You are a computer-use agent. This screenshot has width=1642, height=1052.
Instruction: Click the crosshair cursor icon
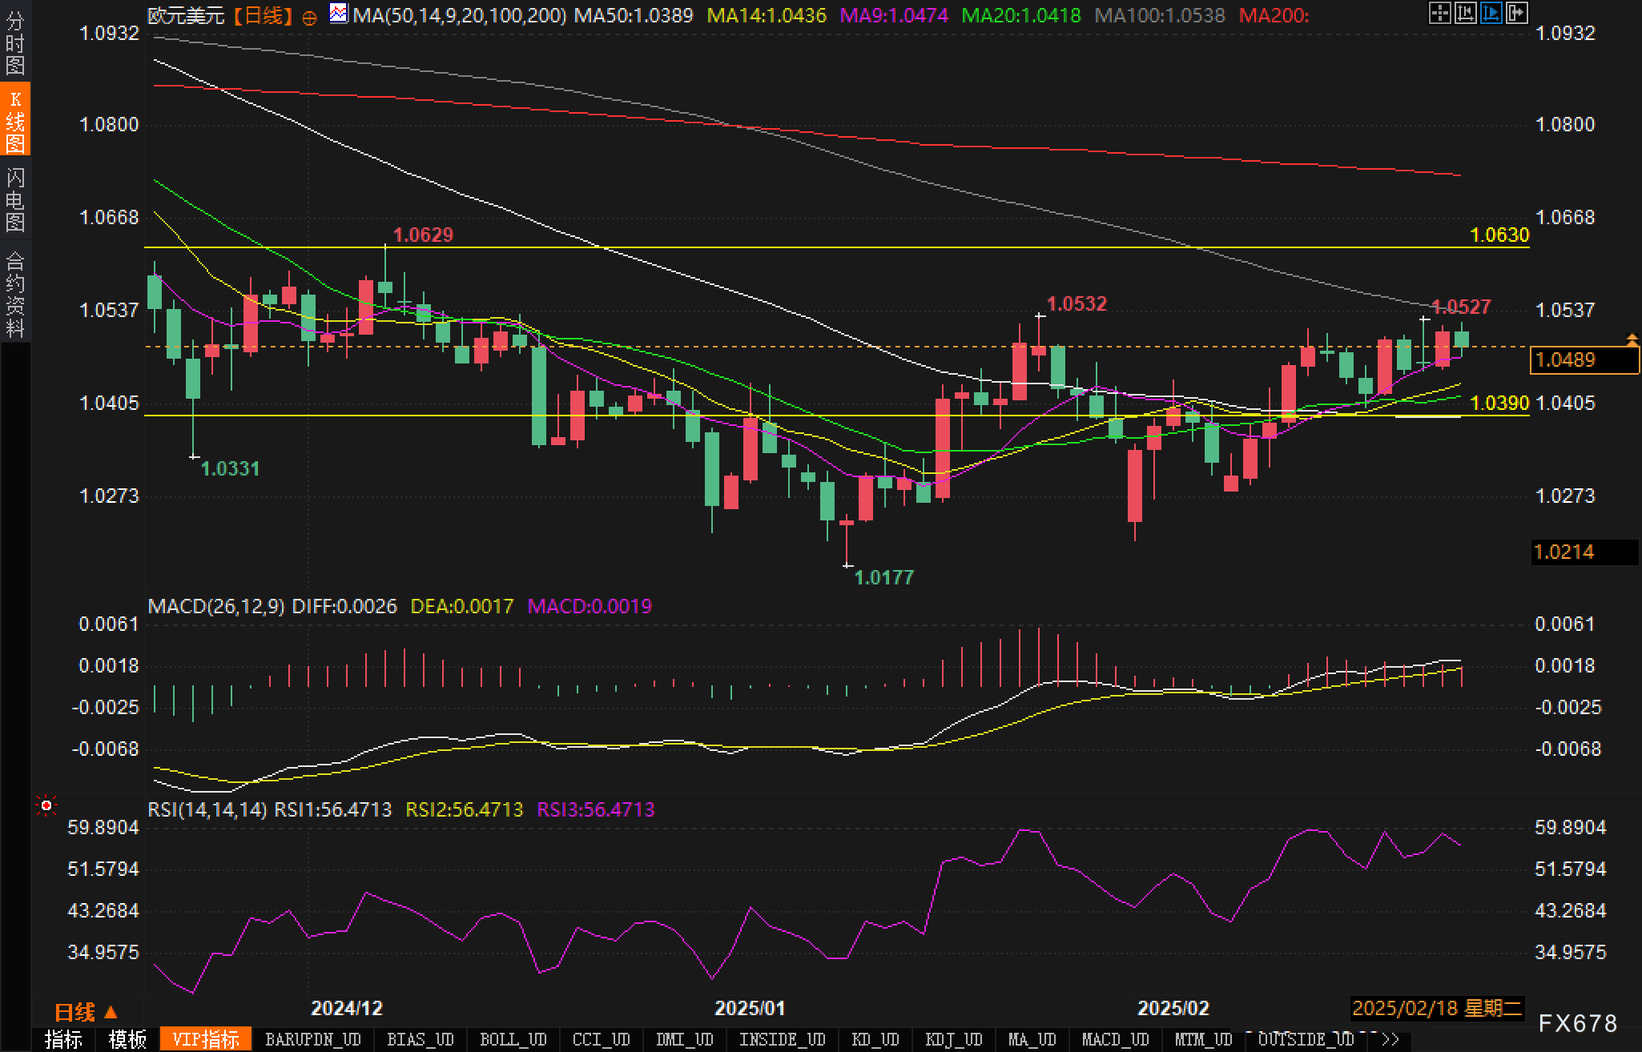pos(1439,13)
